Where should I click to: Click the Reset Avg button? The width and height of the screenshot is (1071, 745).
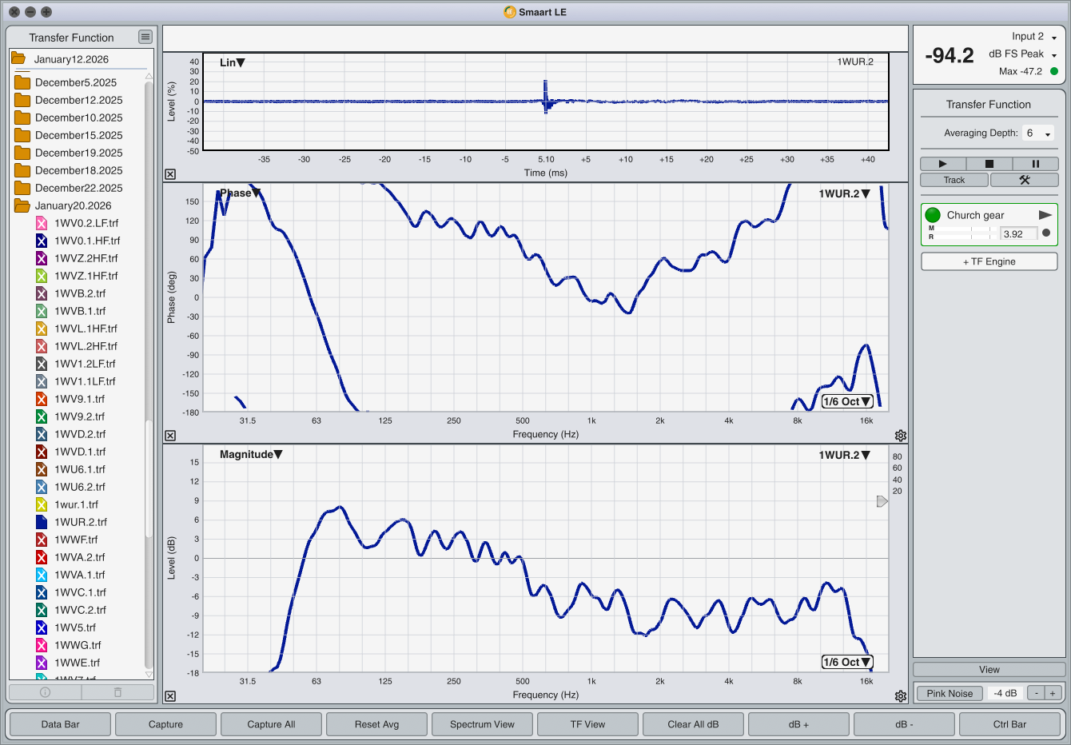376,724
